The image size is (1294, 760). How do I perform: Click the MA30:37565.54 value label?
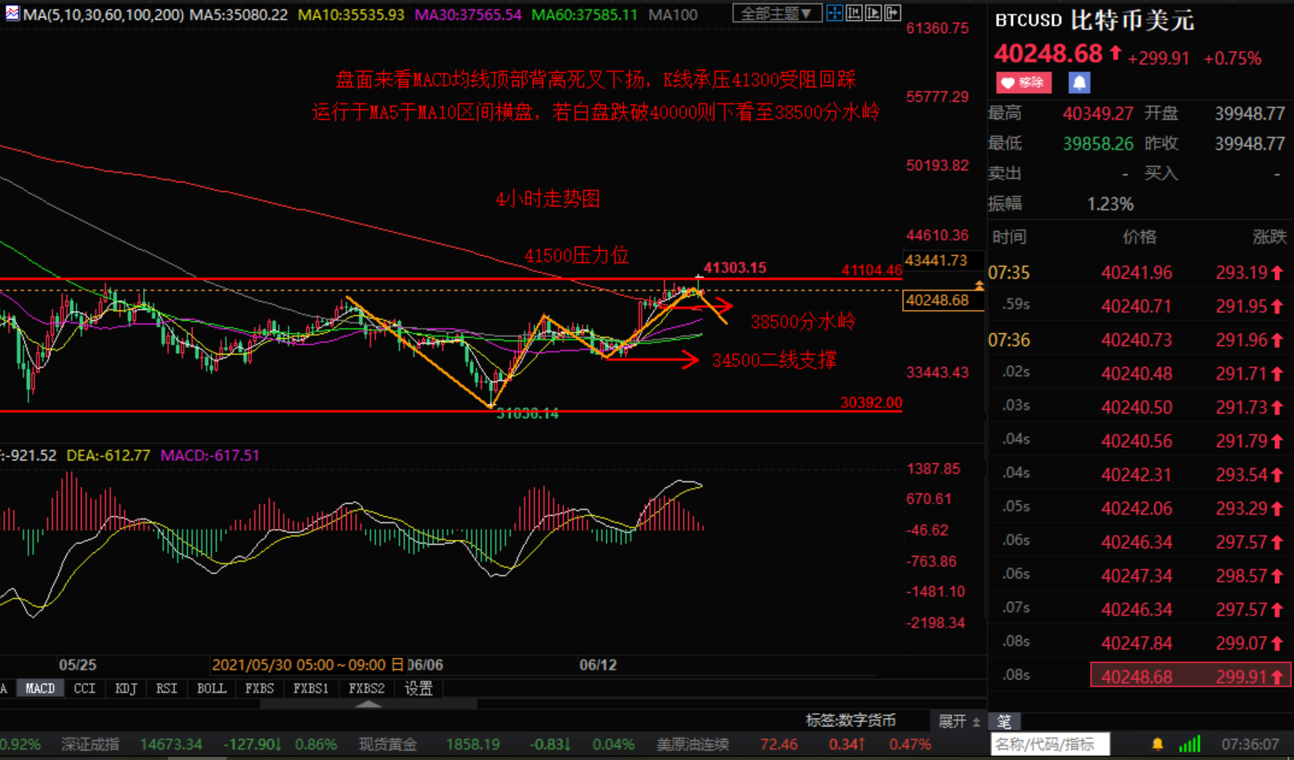click(468, 14)
